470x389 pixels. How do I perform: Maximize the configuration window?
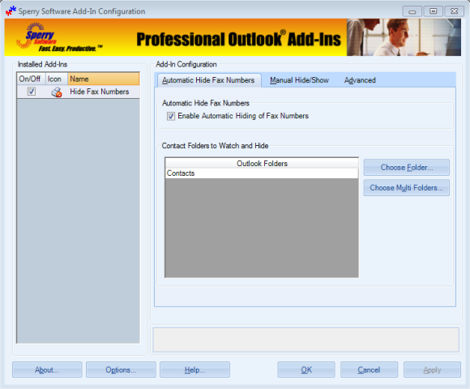[x=434, y=11]
